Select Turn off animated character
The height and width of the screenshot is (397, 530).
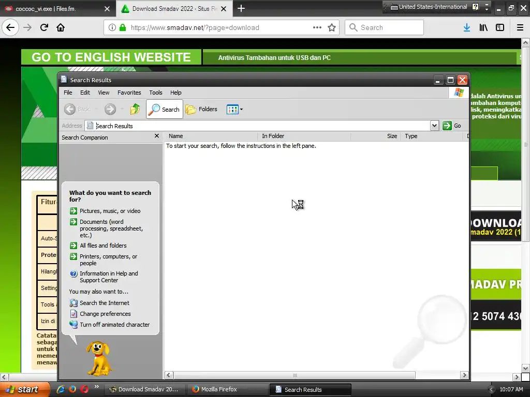point(114,325)
